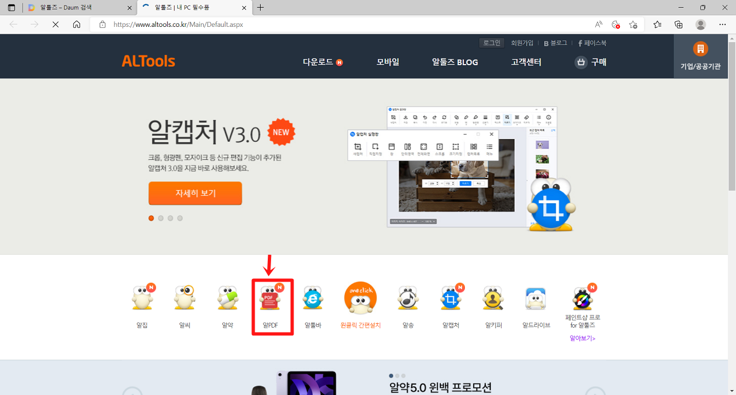Viewport: 736px width, 395px height.
Task: Select the second banner slide dot
Action: pos(161,218)
